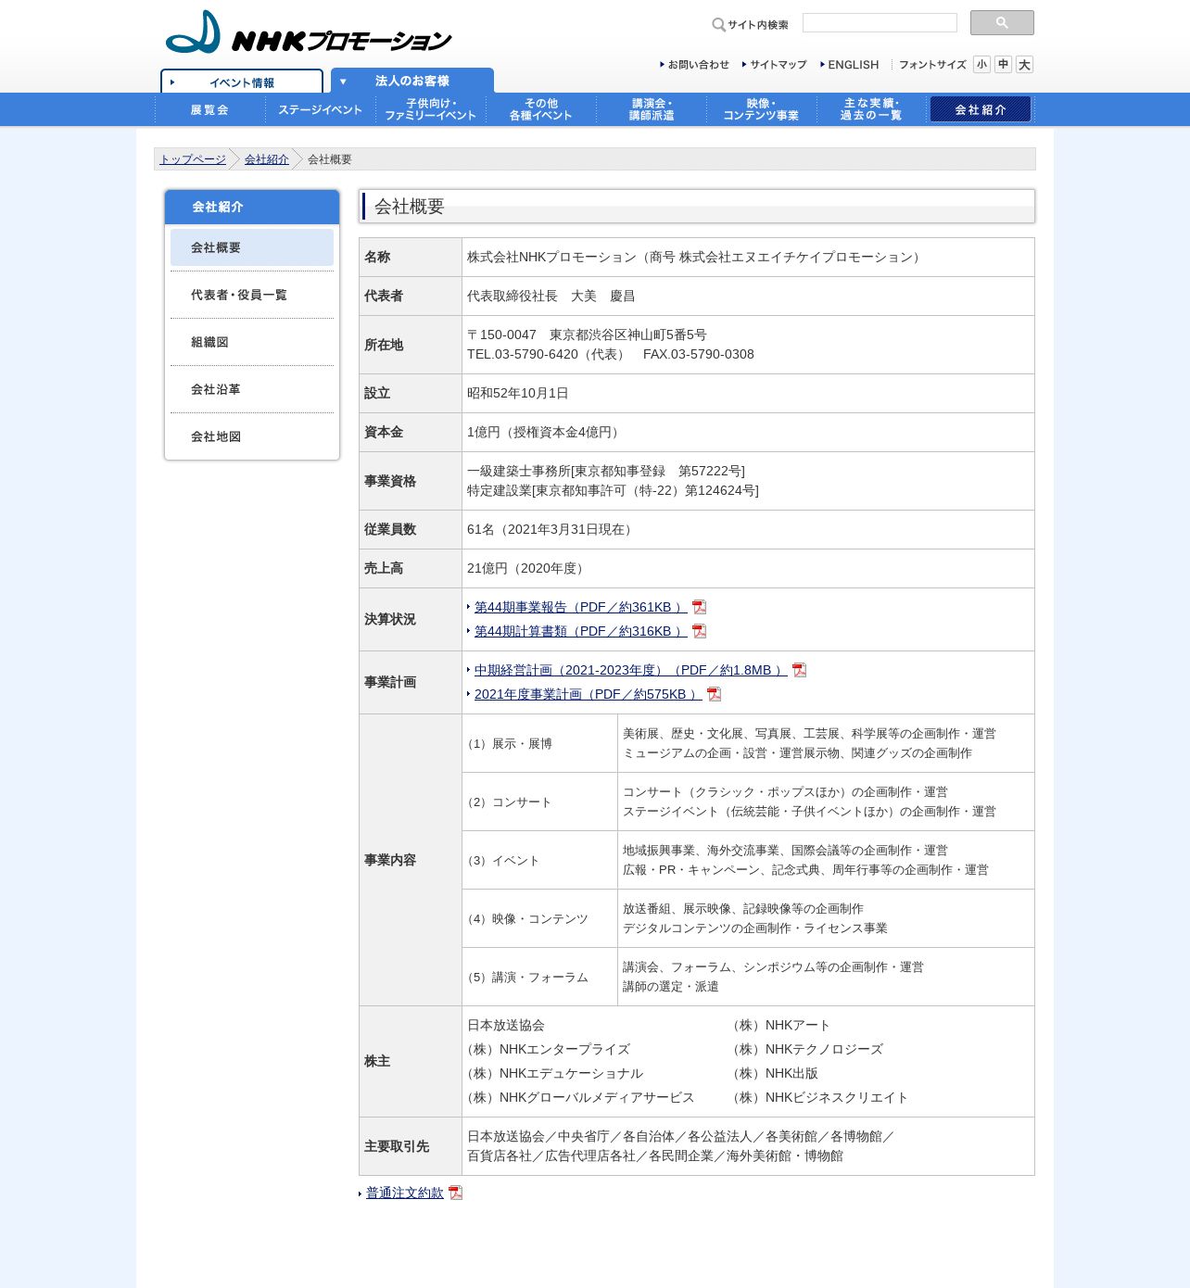Click the PDF icon beside 第44期事業報告
The image size is (1190, 1288).
coord(700,607)
